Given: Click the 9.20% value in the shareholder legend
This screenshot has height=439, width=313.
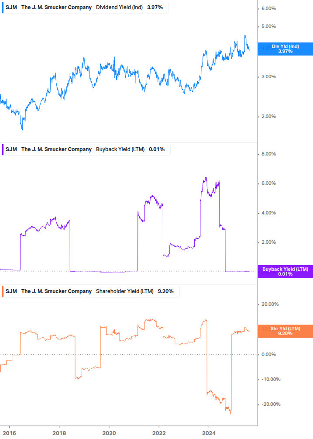Looking at the screenshot, I should [165, 291].
